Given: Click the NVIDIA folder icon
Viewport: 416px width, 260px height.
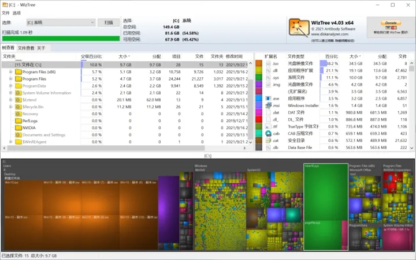Looking at the screenshot, I should click(18, 128).
